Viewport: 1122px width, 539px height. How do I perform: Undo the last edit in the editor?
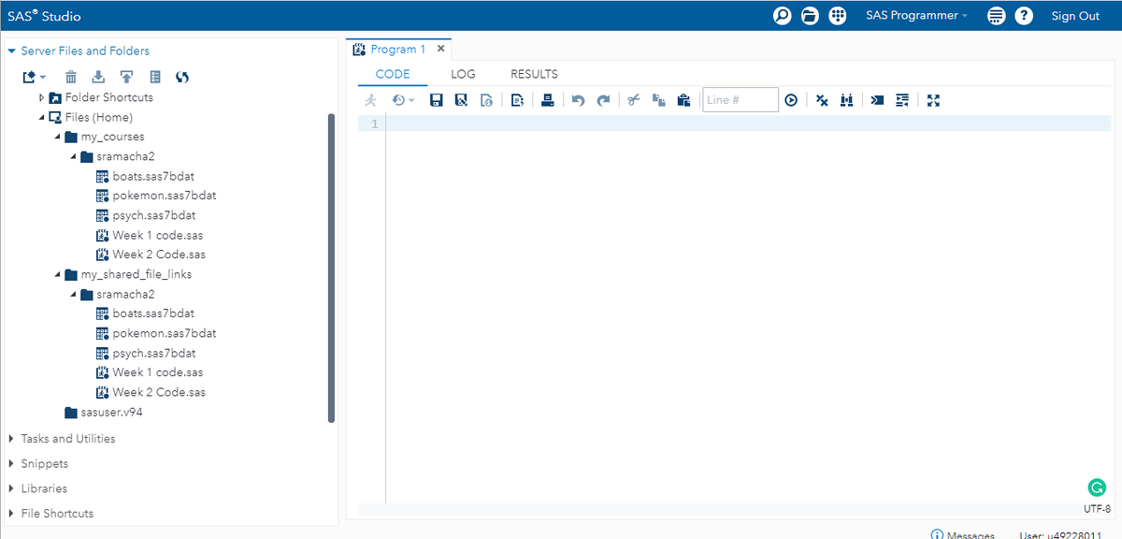pos(578,100)
